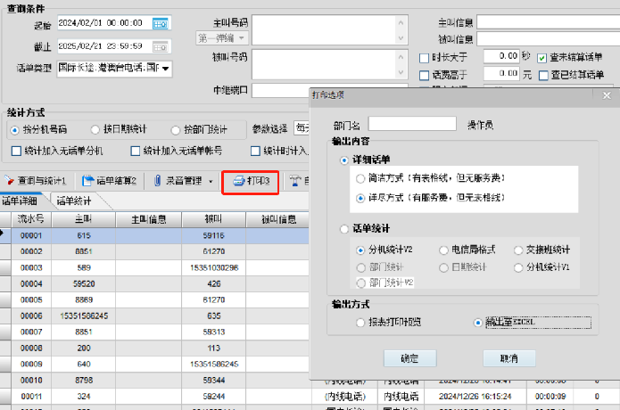Toggle the 话费高于 checkbox
This screenshot has width=620, height=410.
(x=424, y=75)
